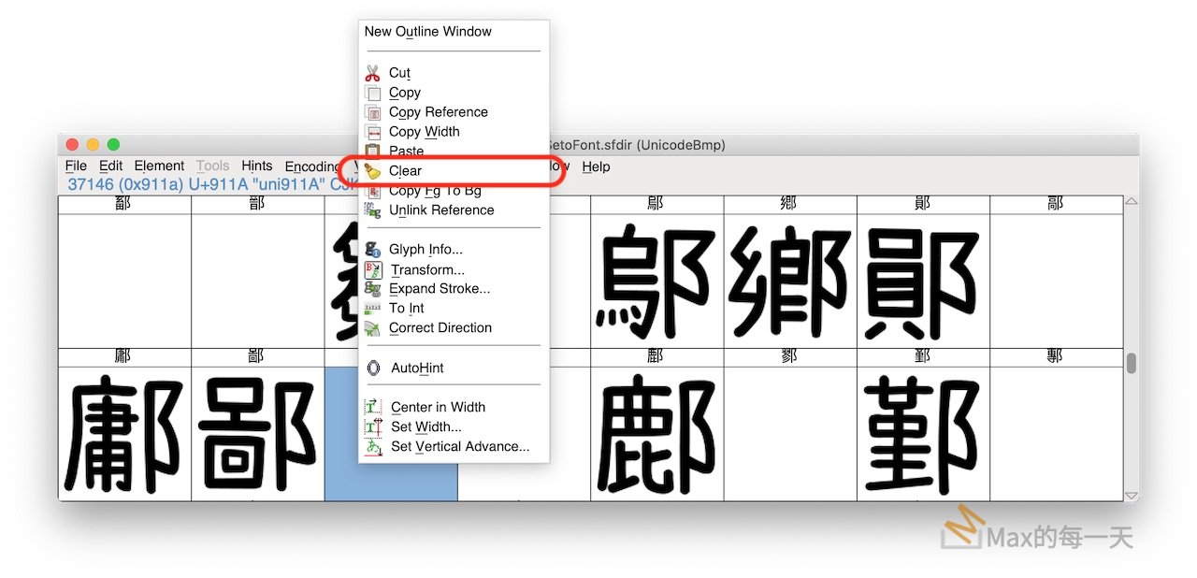Open the Help menu
The width and height of the screenshot is (1197, 578).
596,166
